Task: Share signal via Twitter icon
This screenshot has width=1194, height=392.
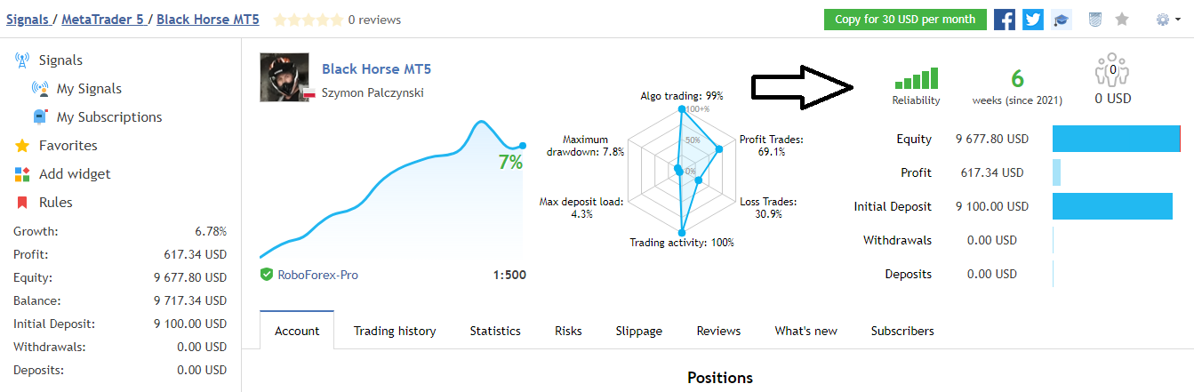Action: (1033, 20)
